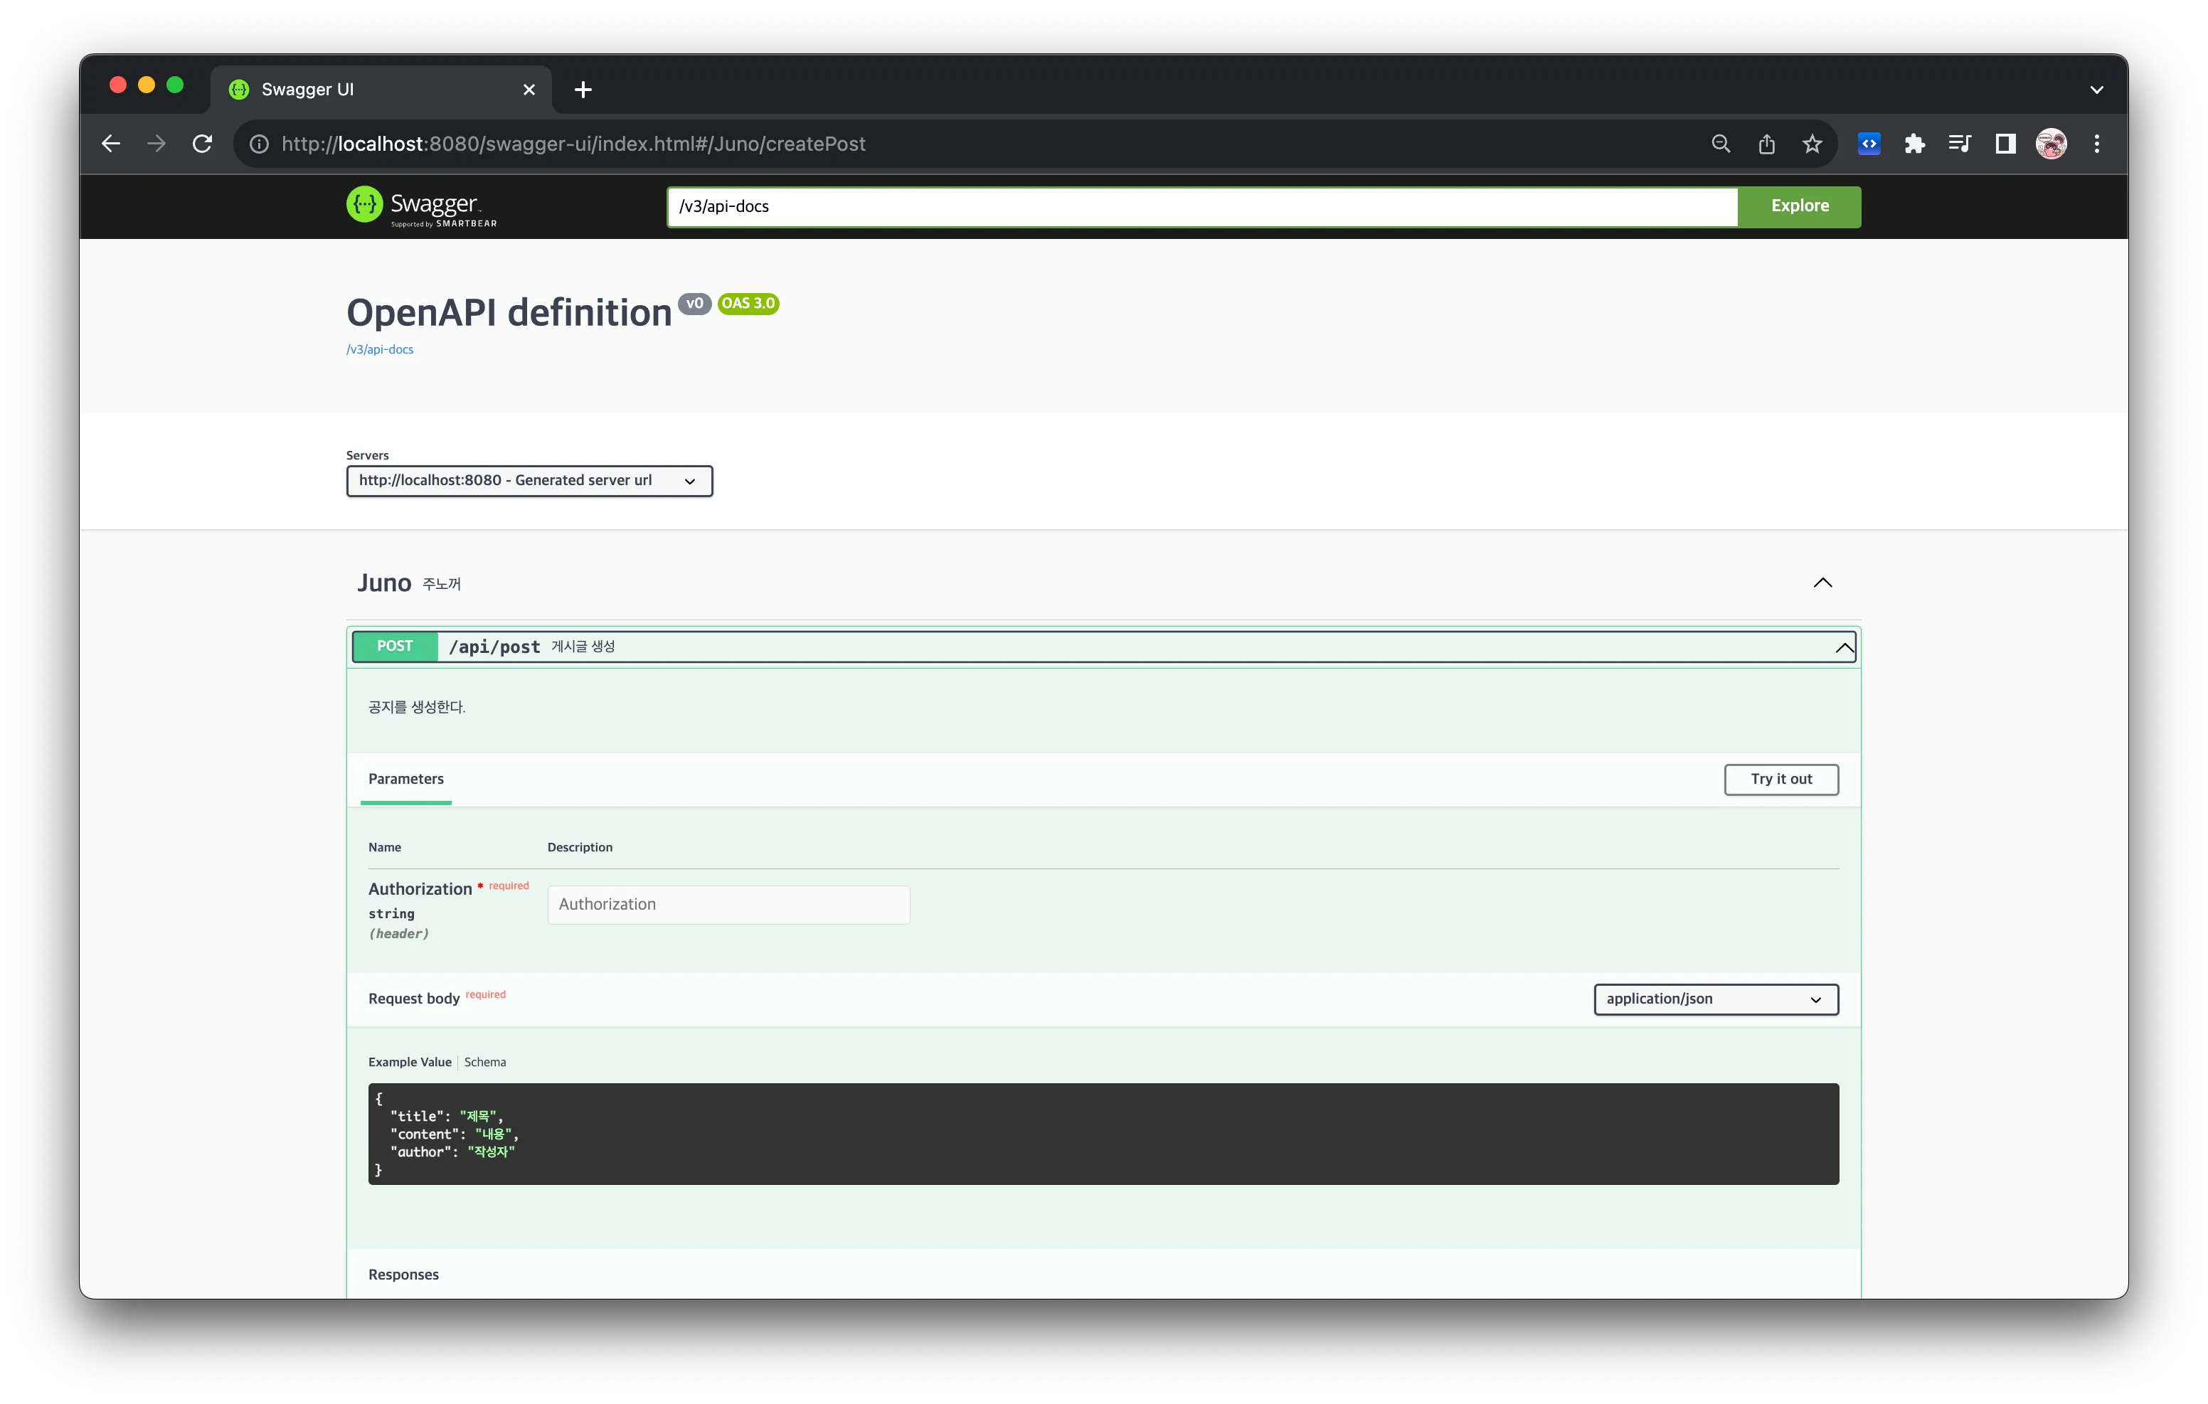Screen dimensions: 2208x1404
Task: Collapse the POST /api/post operation
Action: point(1844,647)
